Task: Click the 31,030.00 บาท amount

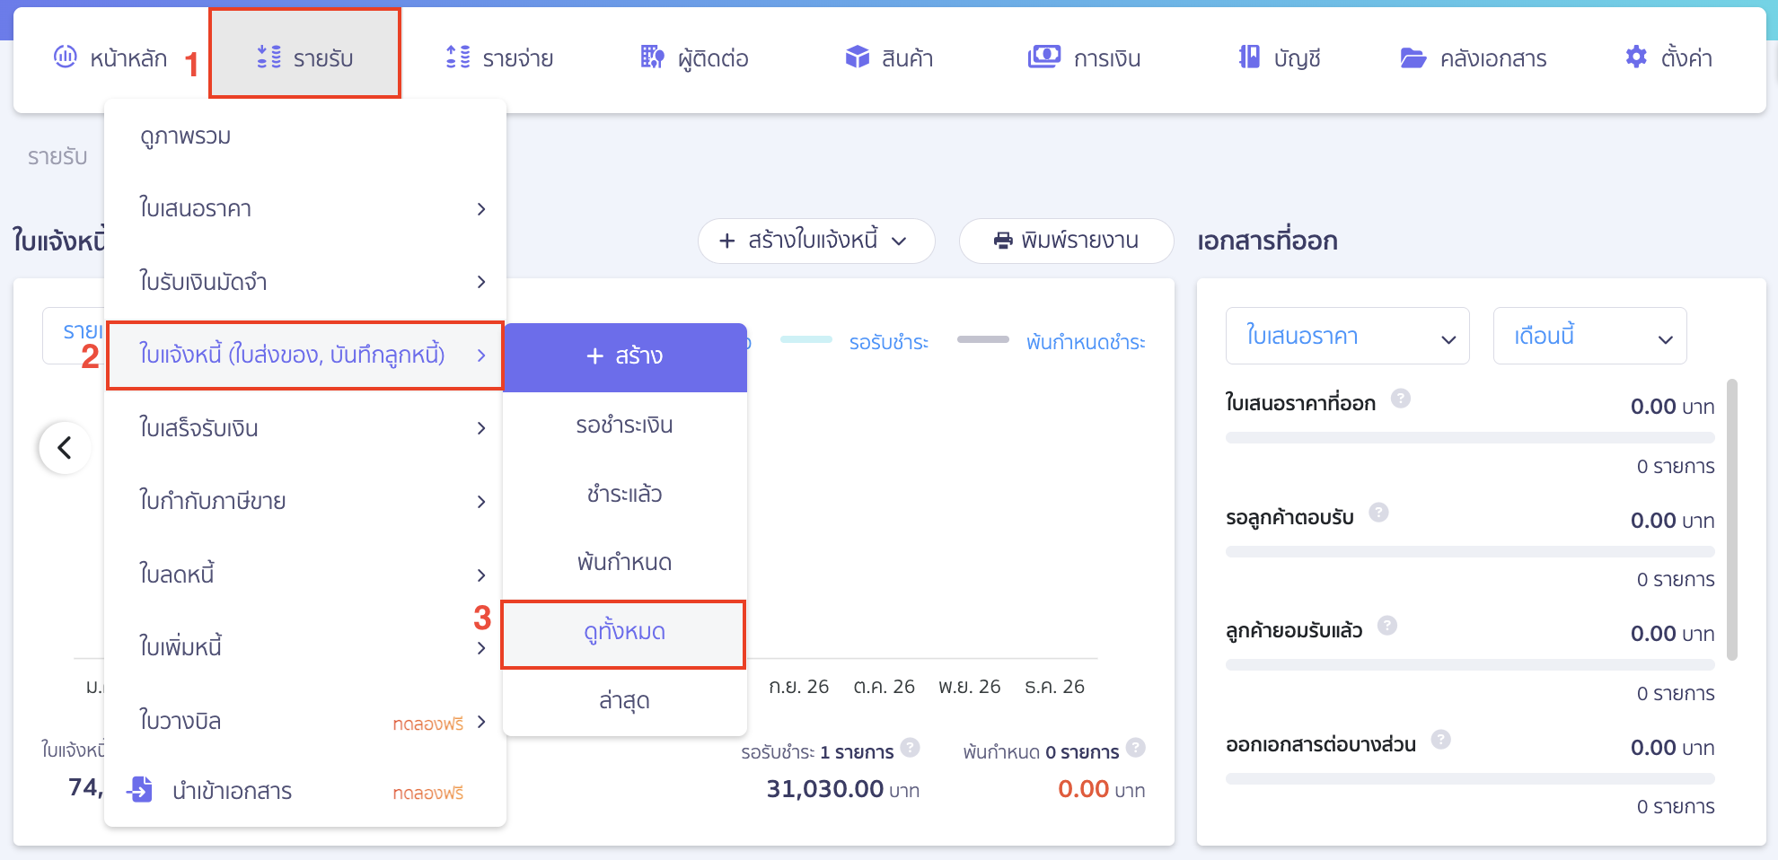Action: 842,789
